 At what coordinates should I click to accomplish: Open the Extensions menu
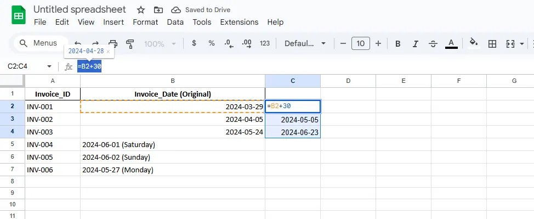(239, 22)
